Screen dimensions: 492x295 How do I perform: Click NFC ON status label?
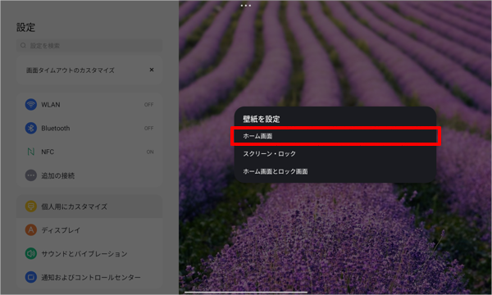[150, 152]
